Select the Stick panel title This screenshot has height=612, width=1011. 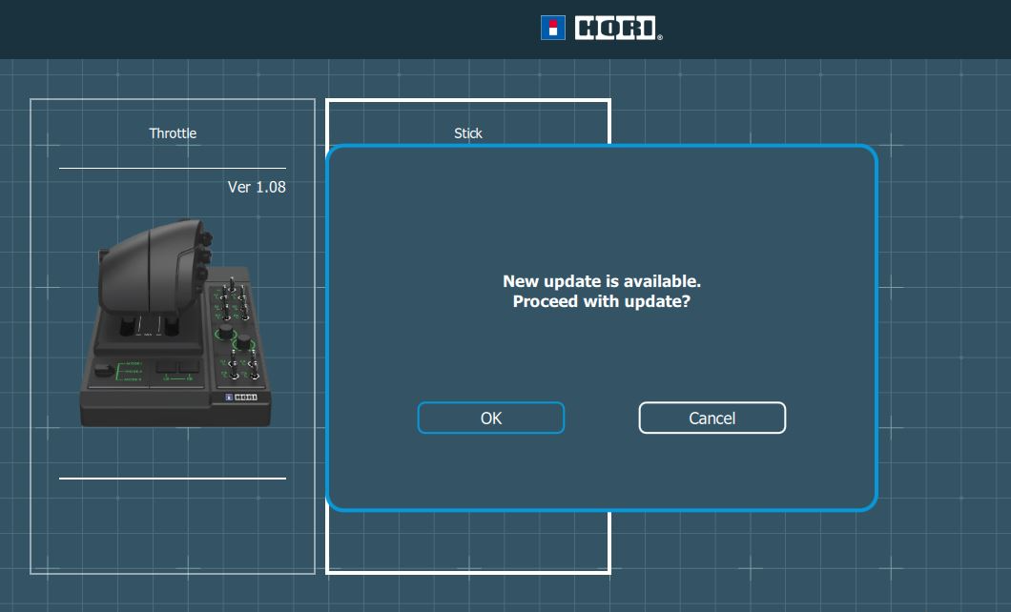[467, 133]
